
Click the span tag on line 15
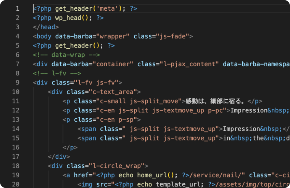[x=89, y=138]
